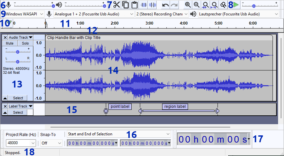Viewport: 284px width, 156px height.
Task: Click the Copy icon in edit toolbar
Action: click(x=125, y=5)
